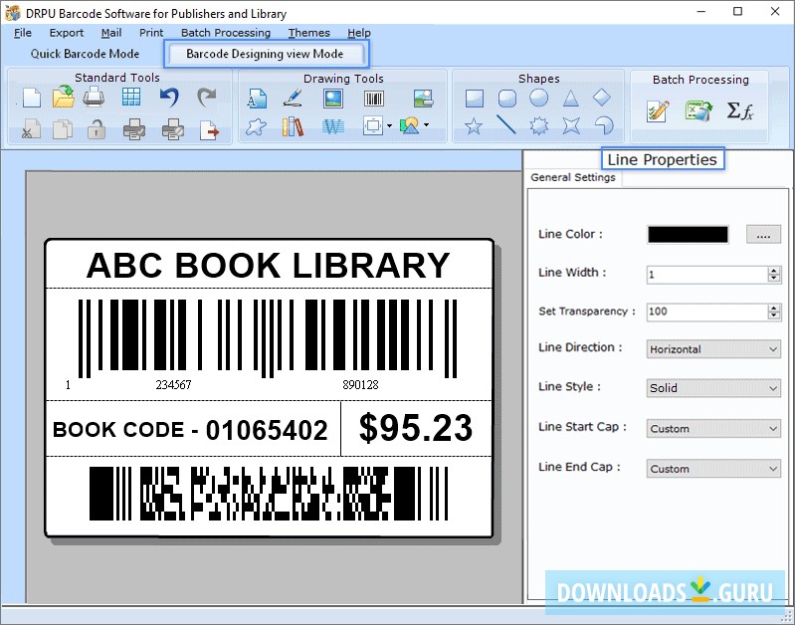Insert WordArt with the W icon
This screenshot has height=625, width=795.
pos(333,126)
